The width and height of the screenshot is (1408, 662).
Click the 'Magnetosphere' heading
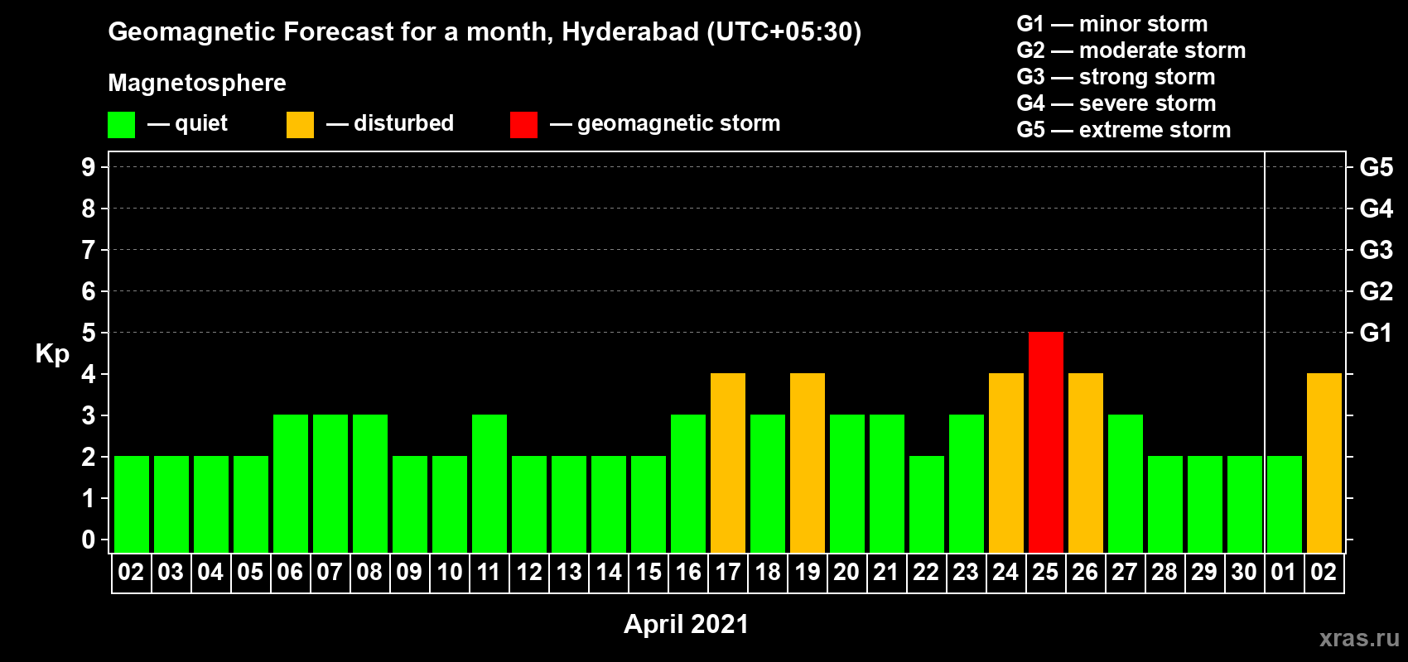pos(197,83)
